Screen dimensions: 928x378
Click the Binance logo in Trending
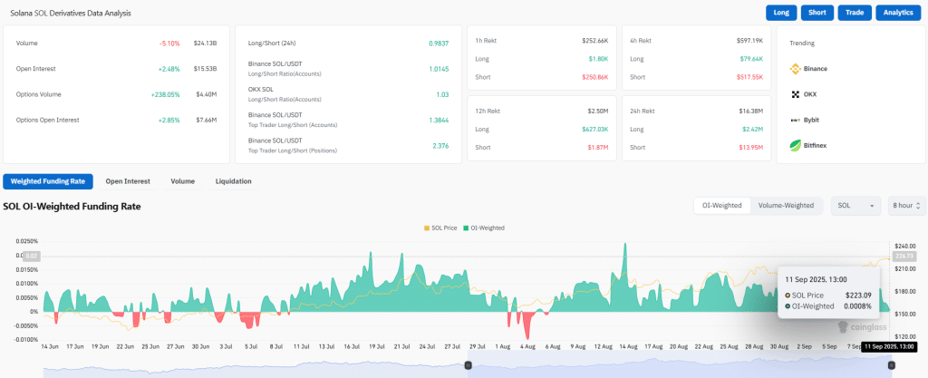[795, 68]
